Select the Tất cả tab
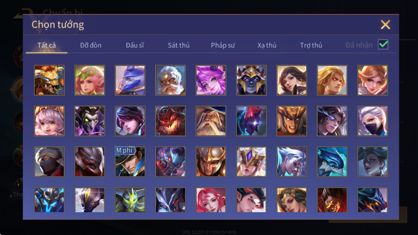This screenshot has height=235, width=418. coord(47,45)
